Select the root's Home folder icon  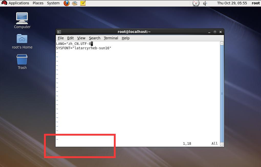[22, 42]
